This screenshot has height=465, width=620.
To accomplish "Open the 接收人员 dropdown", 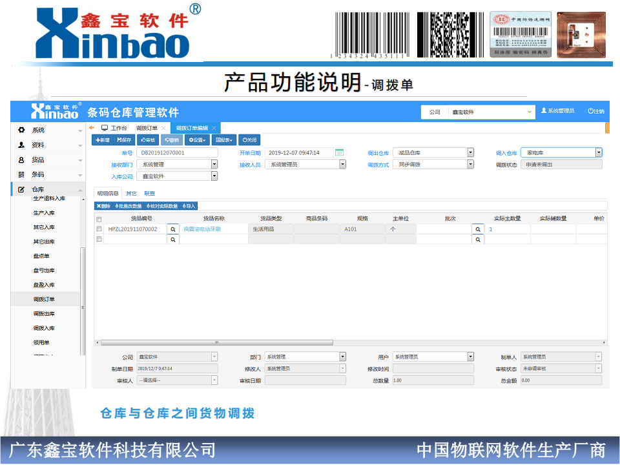I will [342, 165].
